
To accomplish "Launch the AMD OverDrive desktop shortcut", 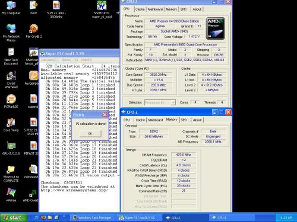I will click(x=31, y=195).
